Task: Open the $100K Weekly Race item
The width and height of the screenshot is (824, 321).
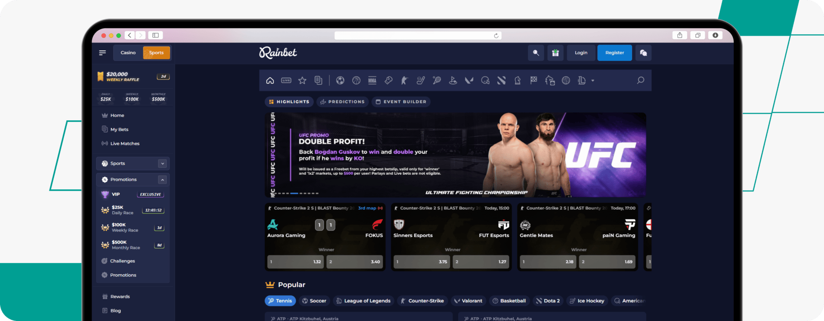Action: (133, 227)
